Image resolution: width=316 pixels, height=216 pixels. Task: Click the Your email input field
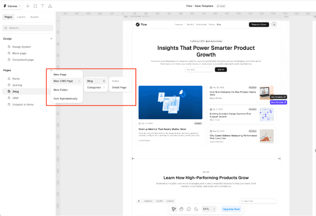click(199, 70)
